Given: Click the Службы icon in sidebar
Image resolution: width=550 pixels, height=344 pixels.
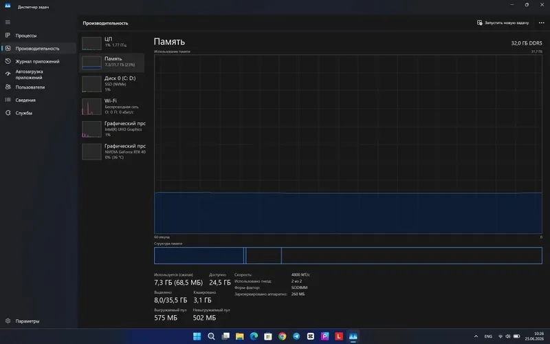Looking at the screenshot, I should [8, 113].
